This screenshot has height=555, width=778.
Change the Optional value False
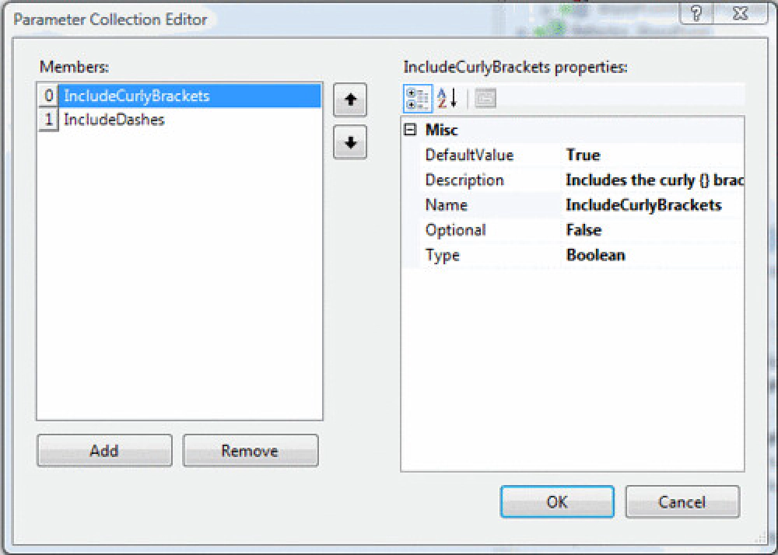(x=653, y=230)
